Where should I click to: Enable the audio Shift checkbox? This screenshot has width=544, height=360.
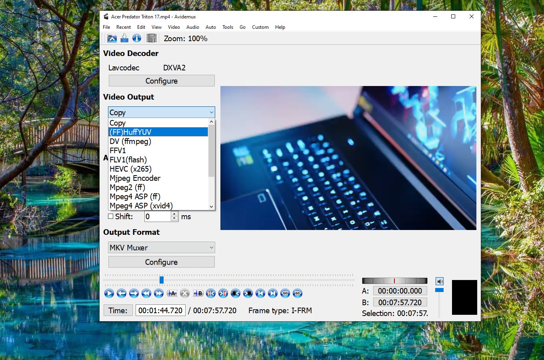(x=111, y=216)
